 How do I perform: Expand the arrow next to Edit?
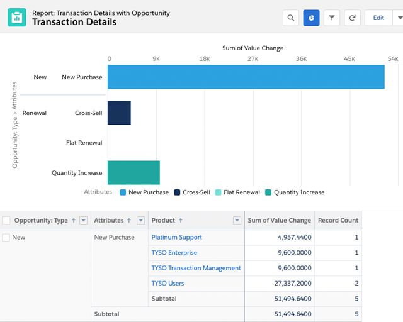(398, 18)
